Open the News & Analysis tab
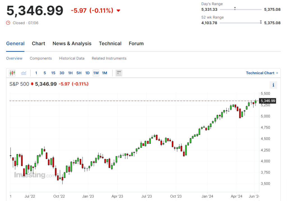Screen dimensions: 287x201 point(72,43)
